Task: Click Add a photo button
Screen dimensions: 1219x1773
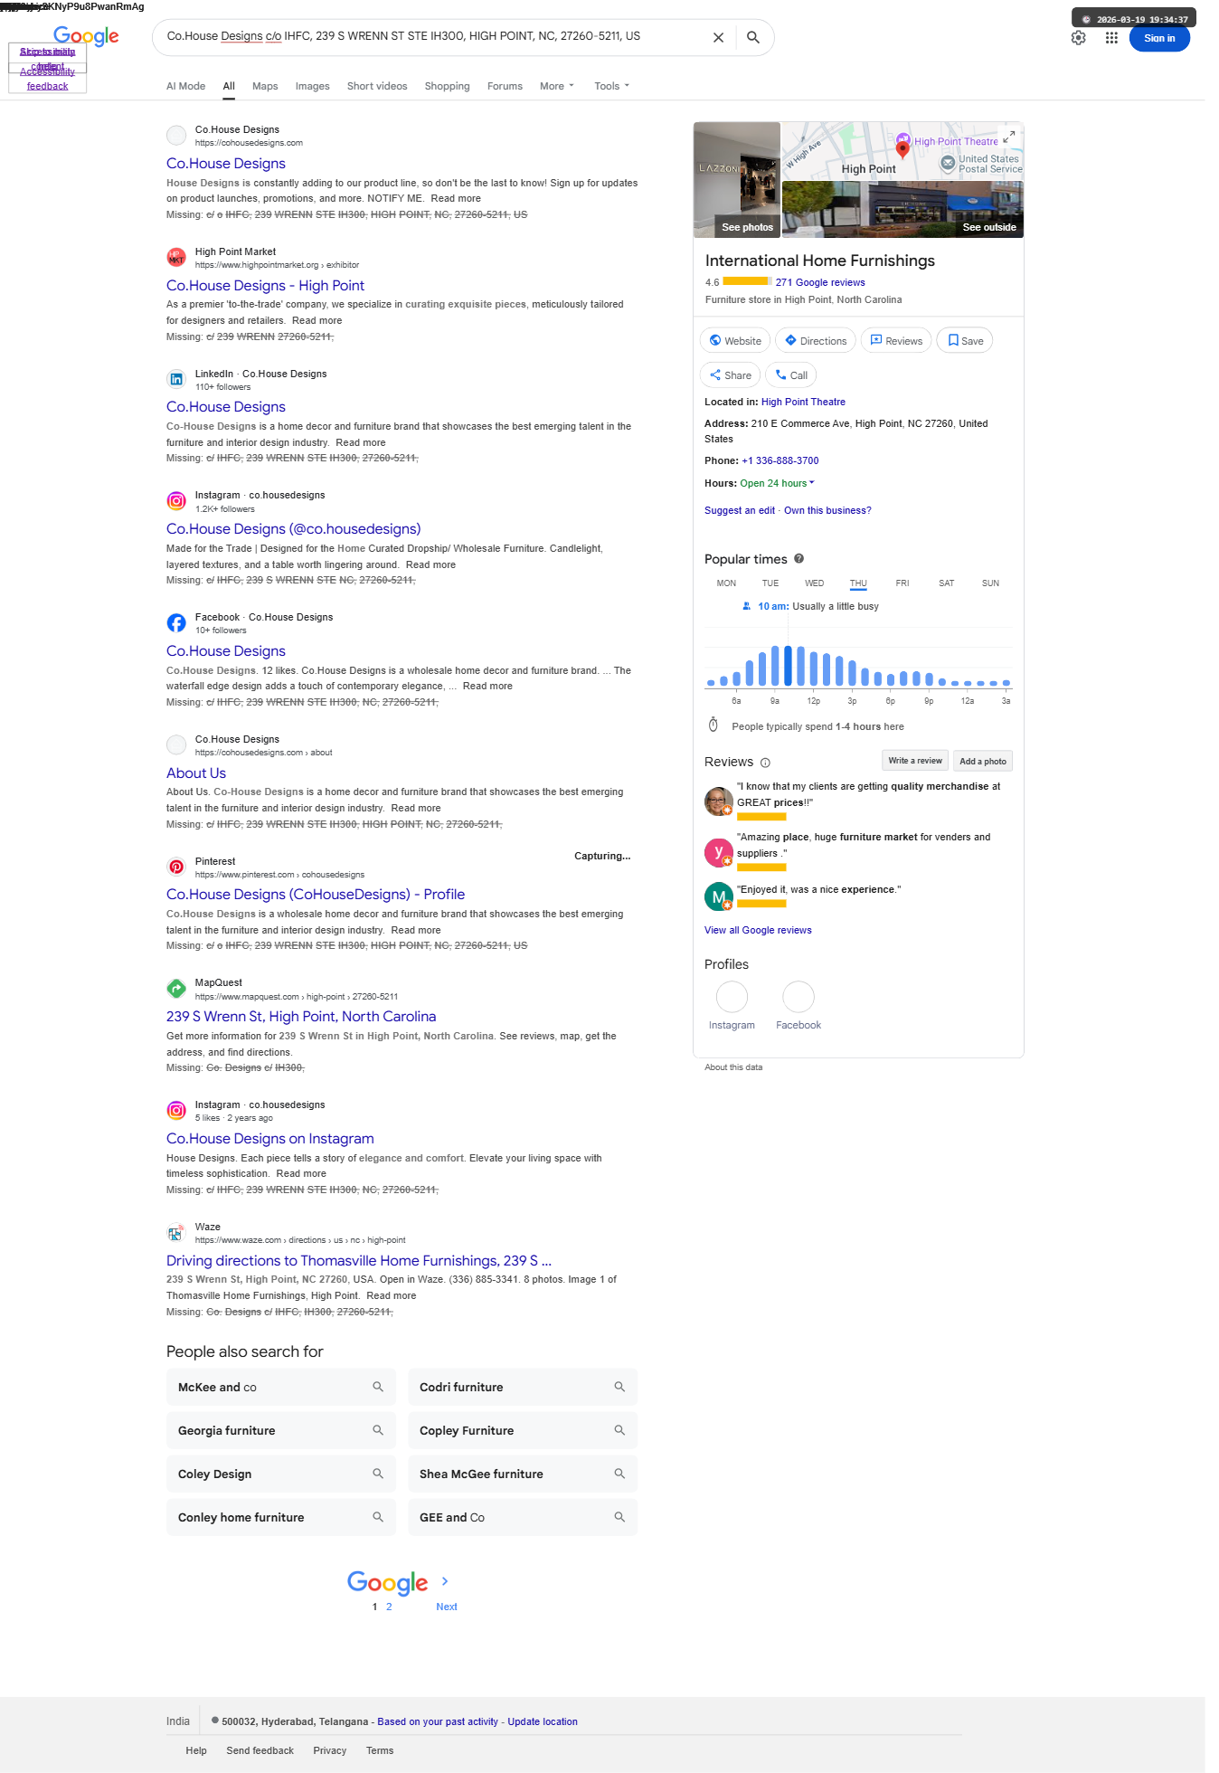Action: (x=983, y=761)
